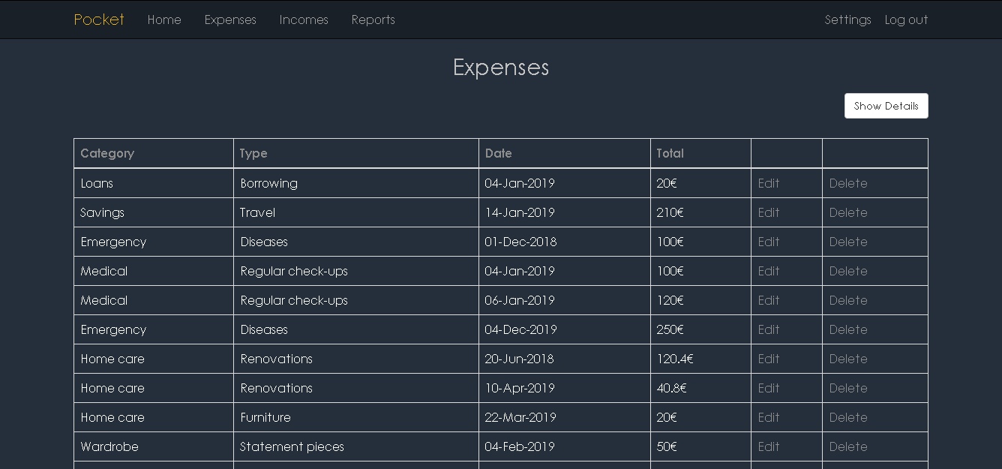
Task: Select the 210€ total cell
Action: pyautogui.click(x=700, y=212)
